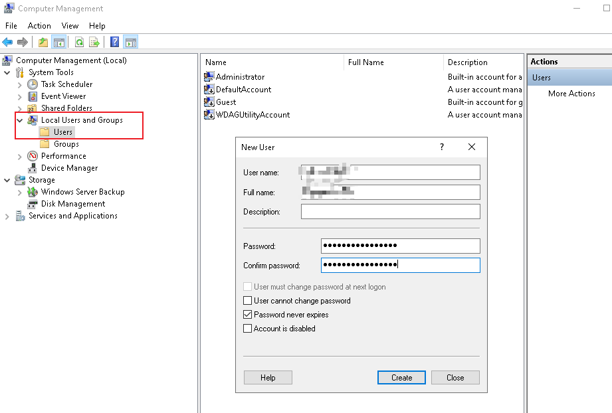Uncheck Password never expires
Image resolution: width=612 pixels, height=413 pixels.
(x=248, y=315)
